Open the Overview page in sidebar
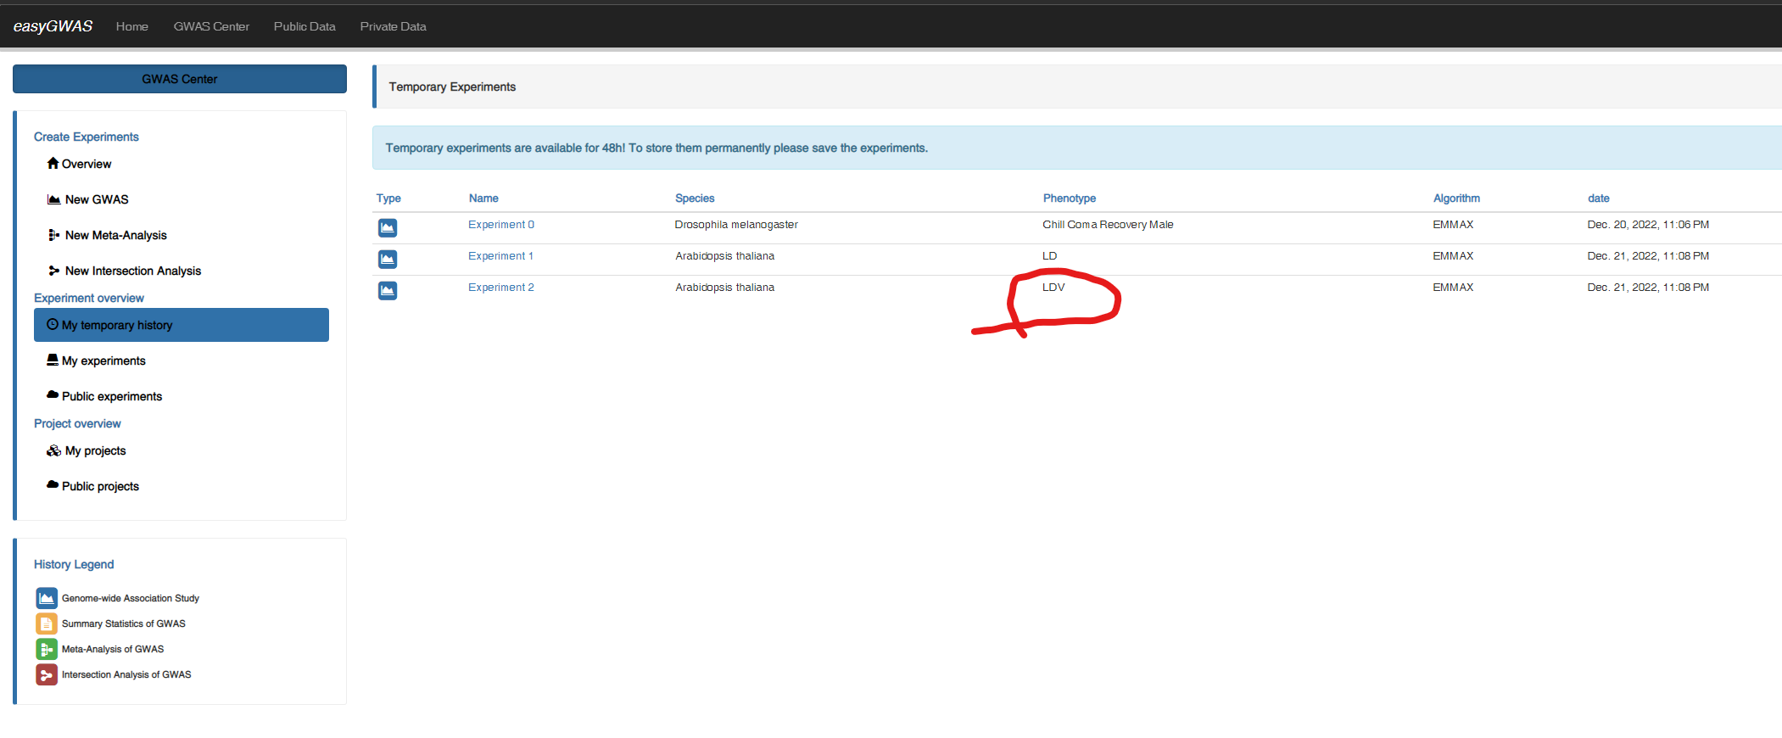The width and height of the screenshot is (1782, 738). point(86,164)
